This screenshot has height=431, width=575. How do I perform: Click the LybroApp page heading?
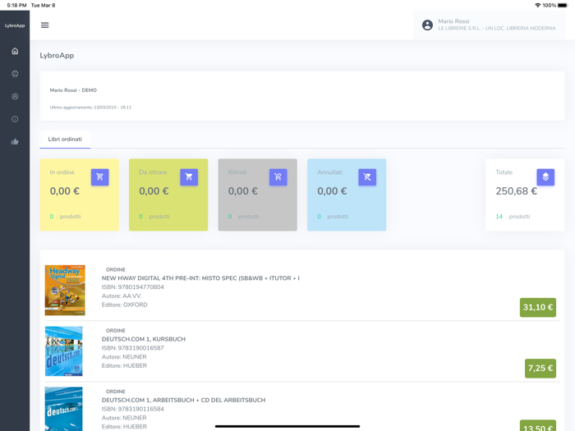point(57,55)
